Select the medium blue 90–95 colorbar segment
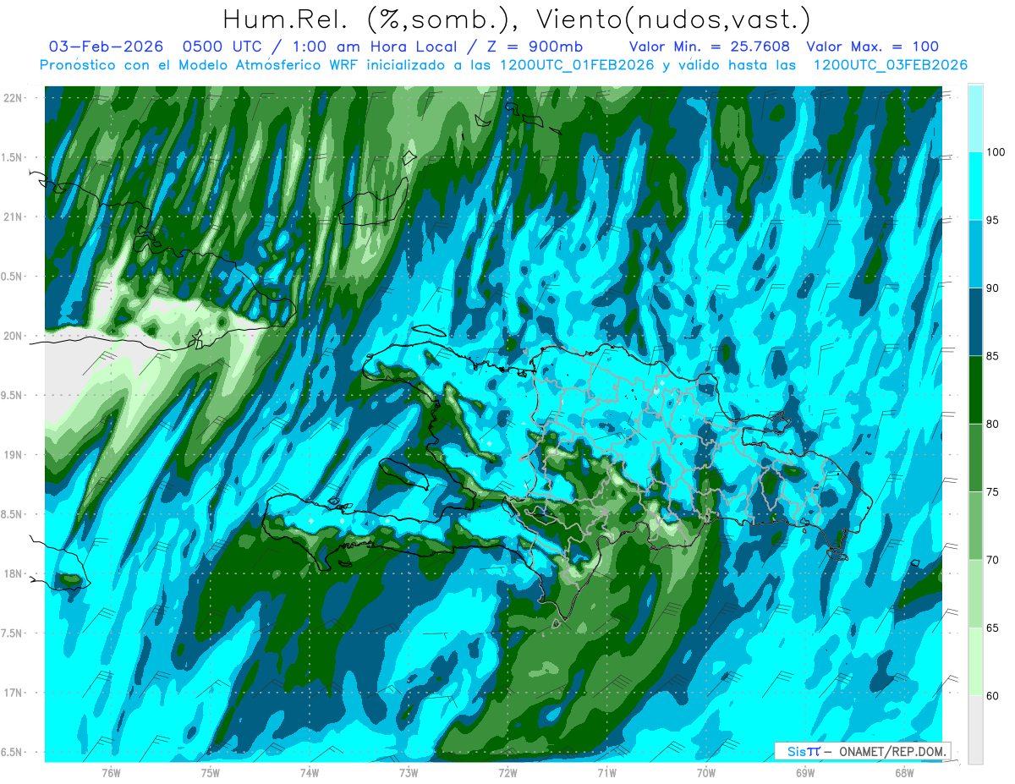This screenshot has height=784, width=1015. 975,255
